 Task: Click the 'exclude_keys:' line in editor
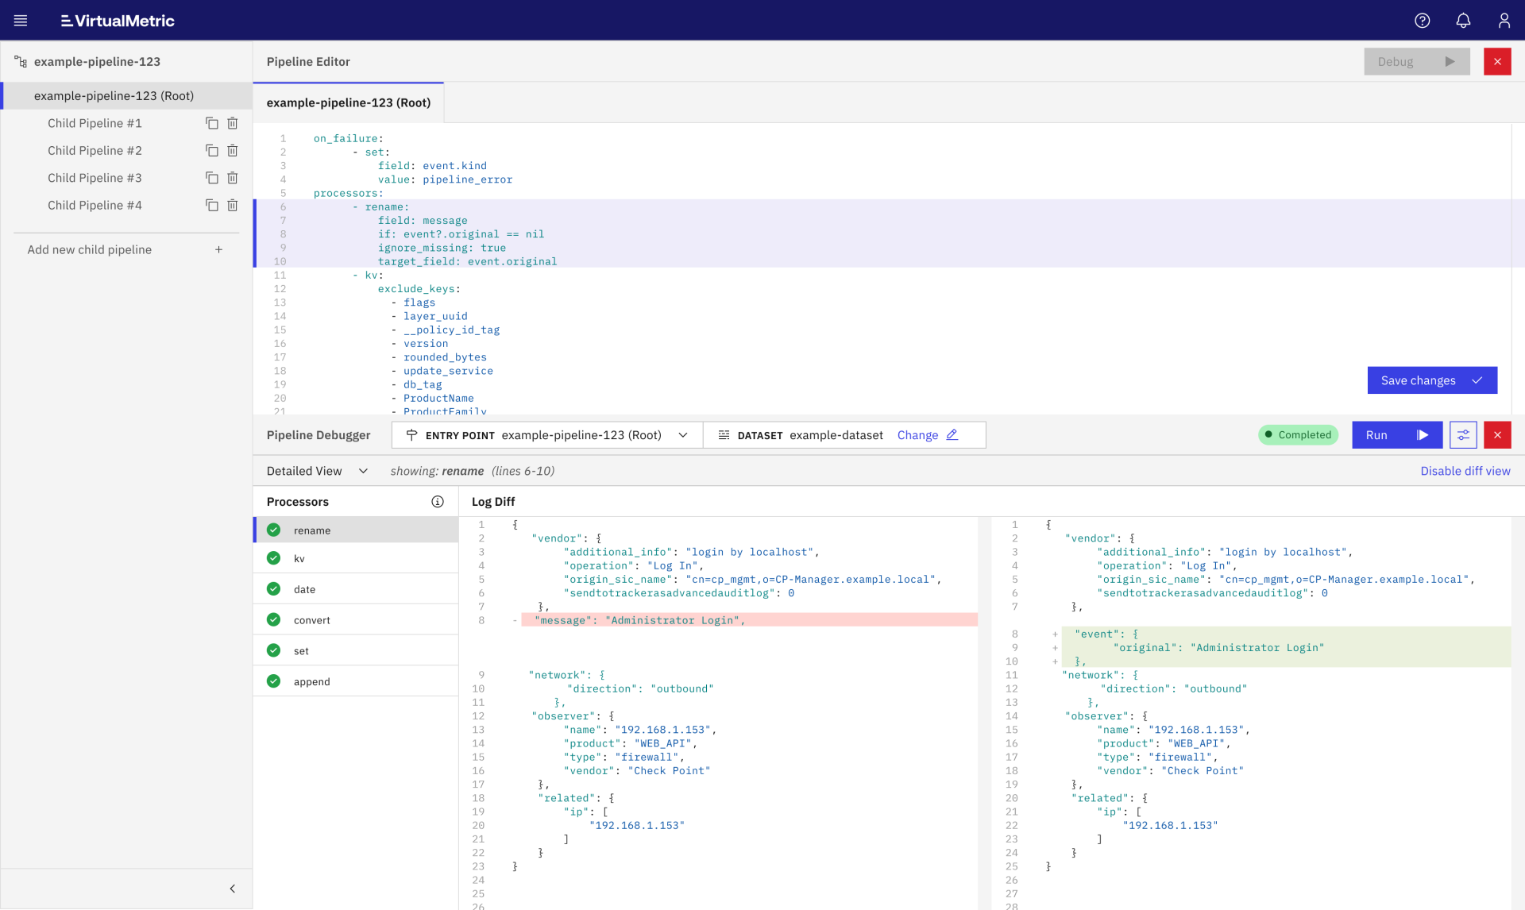click(x=419, y=289)
